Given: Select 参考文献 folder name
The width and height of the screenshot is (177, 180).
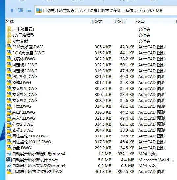Looking at the screenshot, I should [20, 41].
